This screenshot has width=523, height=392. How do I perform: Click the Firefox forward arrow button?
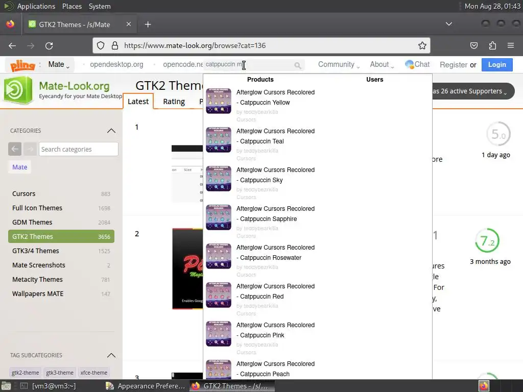31,45
